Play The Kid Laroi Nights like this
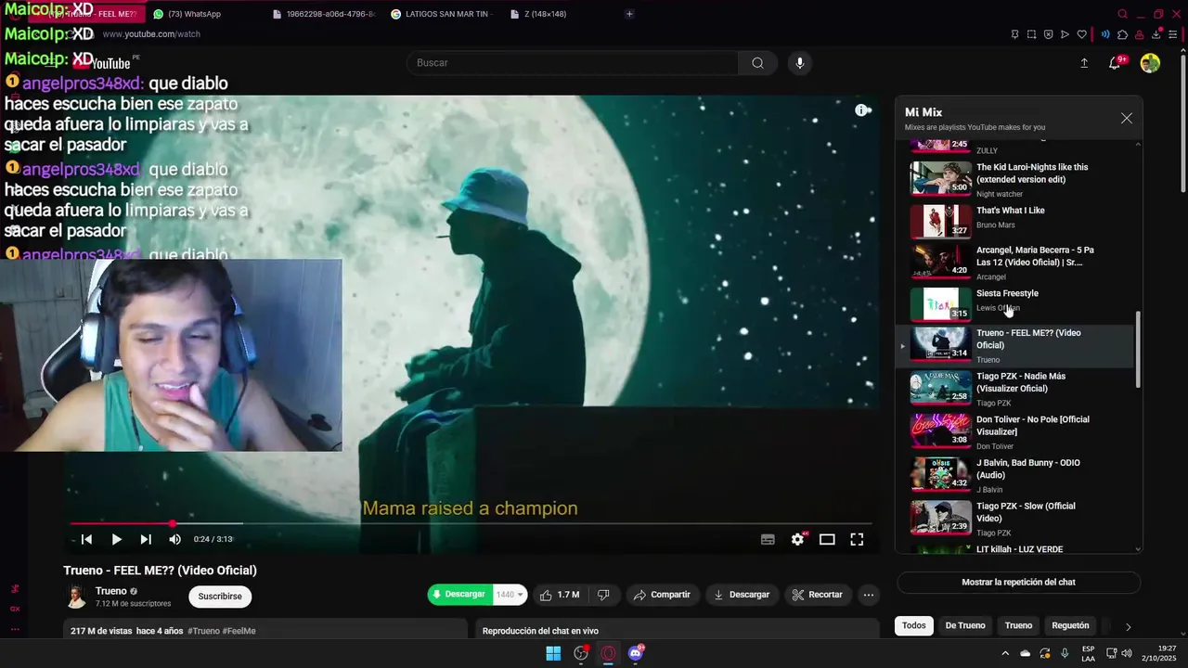The image size is (1188, 668). tap(1014, 178)
